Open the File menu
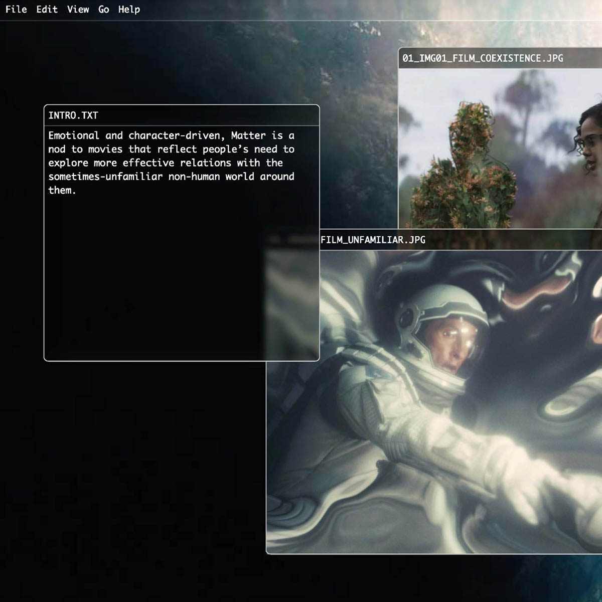The image size is (602, 602). click(16, 10)
